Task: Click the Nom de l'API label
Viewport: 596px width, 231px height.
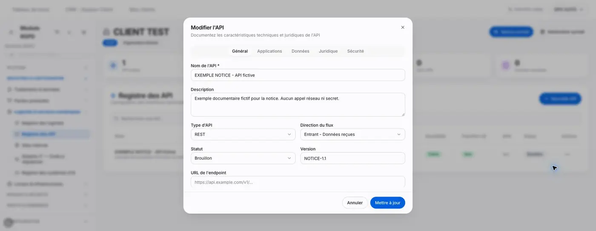Action: (x=205, y=66)
